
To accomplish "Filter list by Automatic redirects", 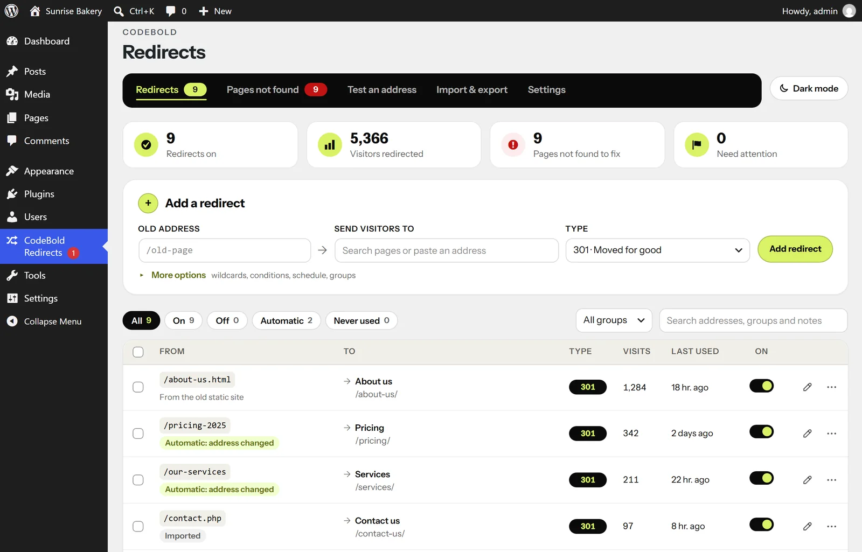I will click(x=286, y=320).
